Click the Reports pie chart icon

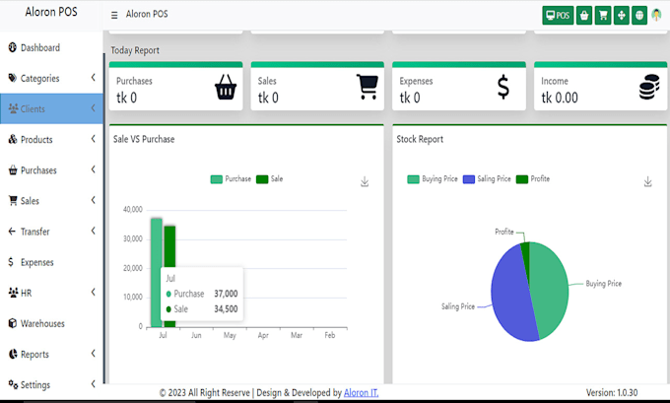pos(13,354)
